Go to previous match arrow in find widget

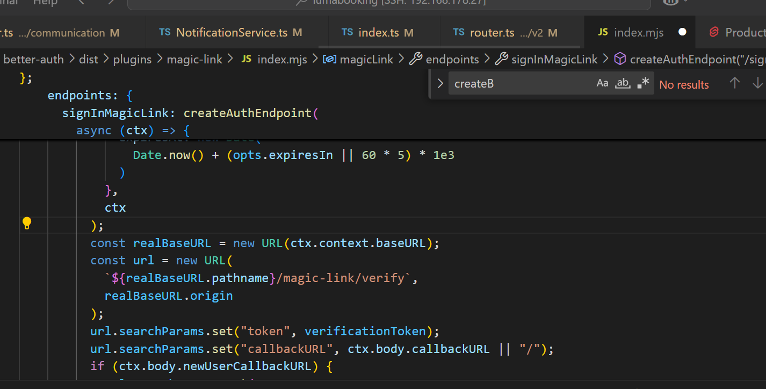[735, 83]
